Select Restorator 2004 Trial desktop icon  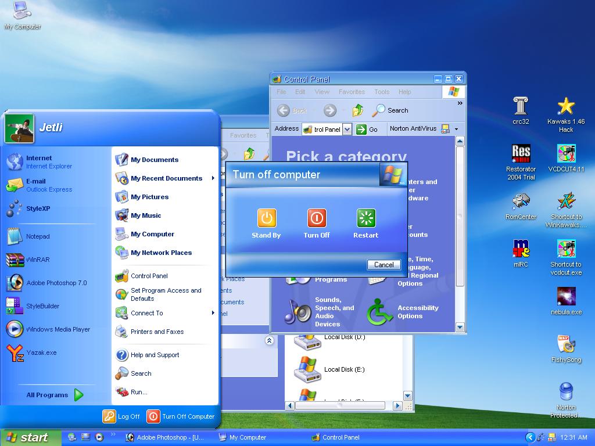521,163
